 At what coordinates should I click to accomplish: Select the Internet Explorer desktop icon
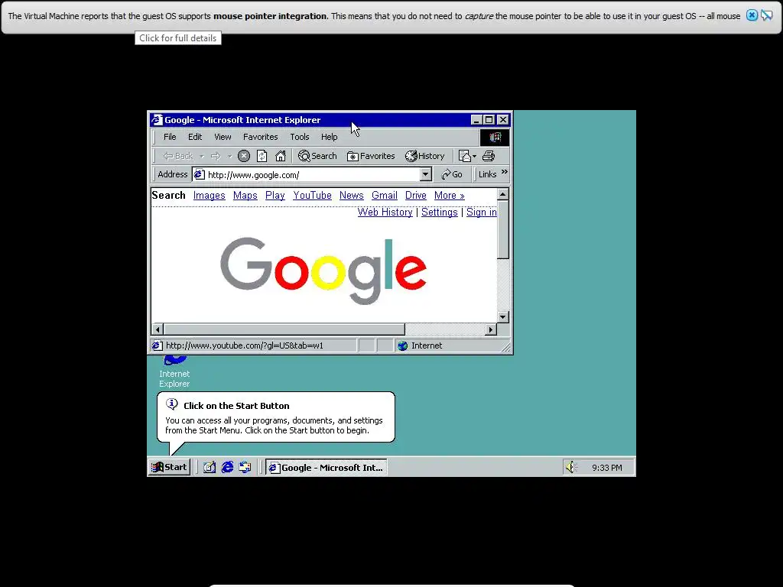[174, 372]
